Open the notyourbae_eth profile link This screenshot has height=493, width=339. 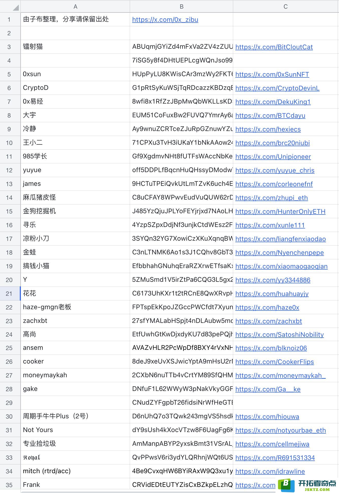[281, 430]
